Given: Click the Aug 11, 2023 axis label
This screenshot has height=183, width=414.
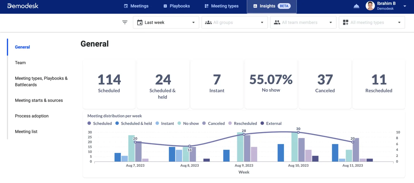Looking at the screenshot, I should point(352,166).
